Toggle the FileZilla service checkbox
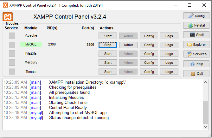212x138 pixels. [12, 53]
